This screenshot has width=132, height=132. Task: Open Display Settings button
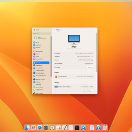pyautogui.click(x=87, y=91)
